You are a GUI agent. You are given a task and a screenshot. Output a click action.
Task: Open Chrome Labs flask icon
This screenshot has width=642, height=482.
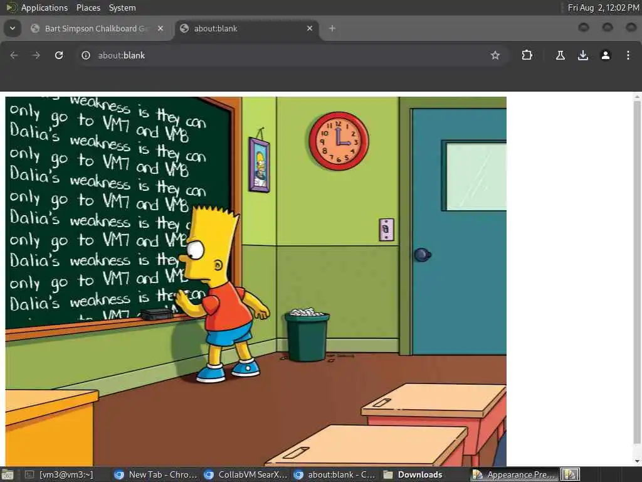560,55
